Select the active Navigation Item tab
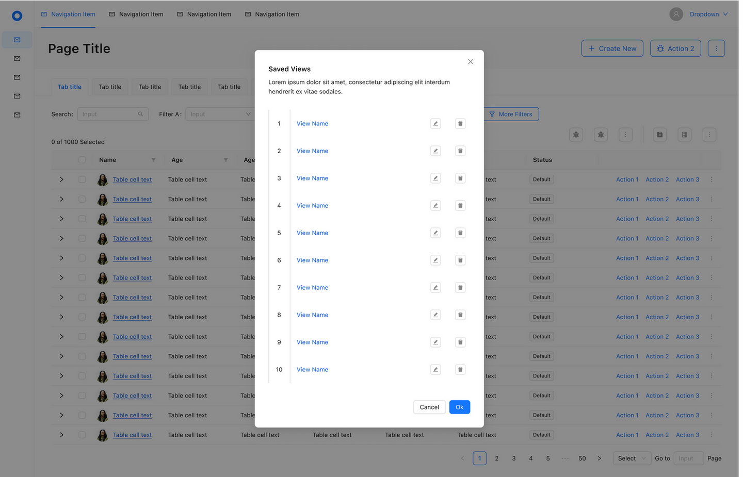This screenshot has width=743, height=477. pos(68,14)
